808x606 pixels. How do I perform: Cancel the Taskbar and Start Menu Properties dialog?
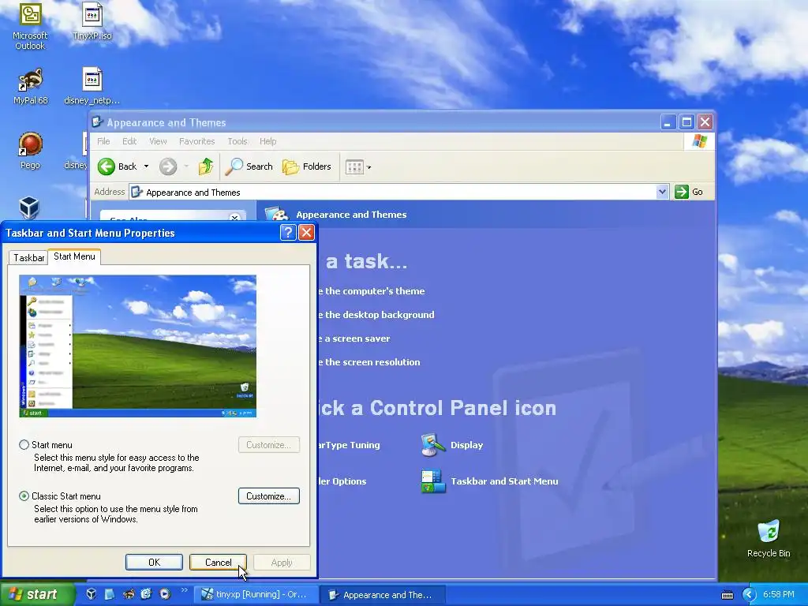click(218, 562)
